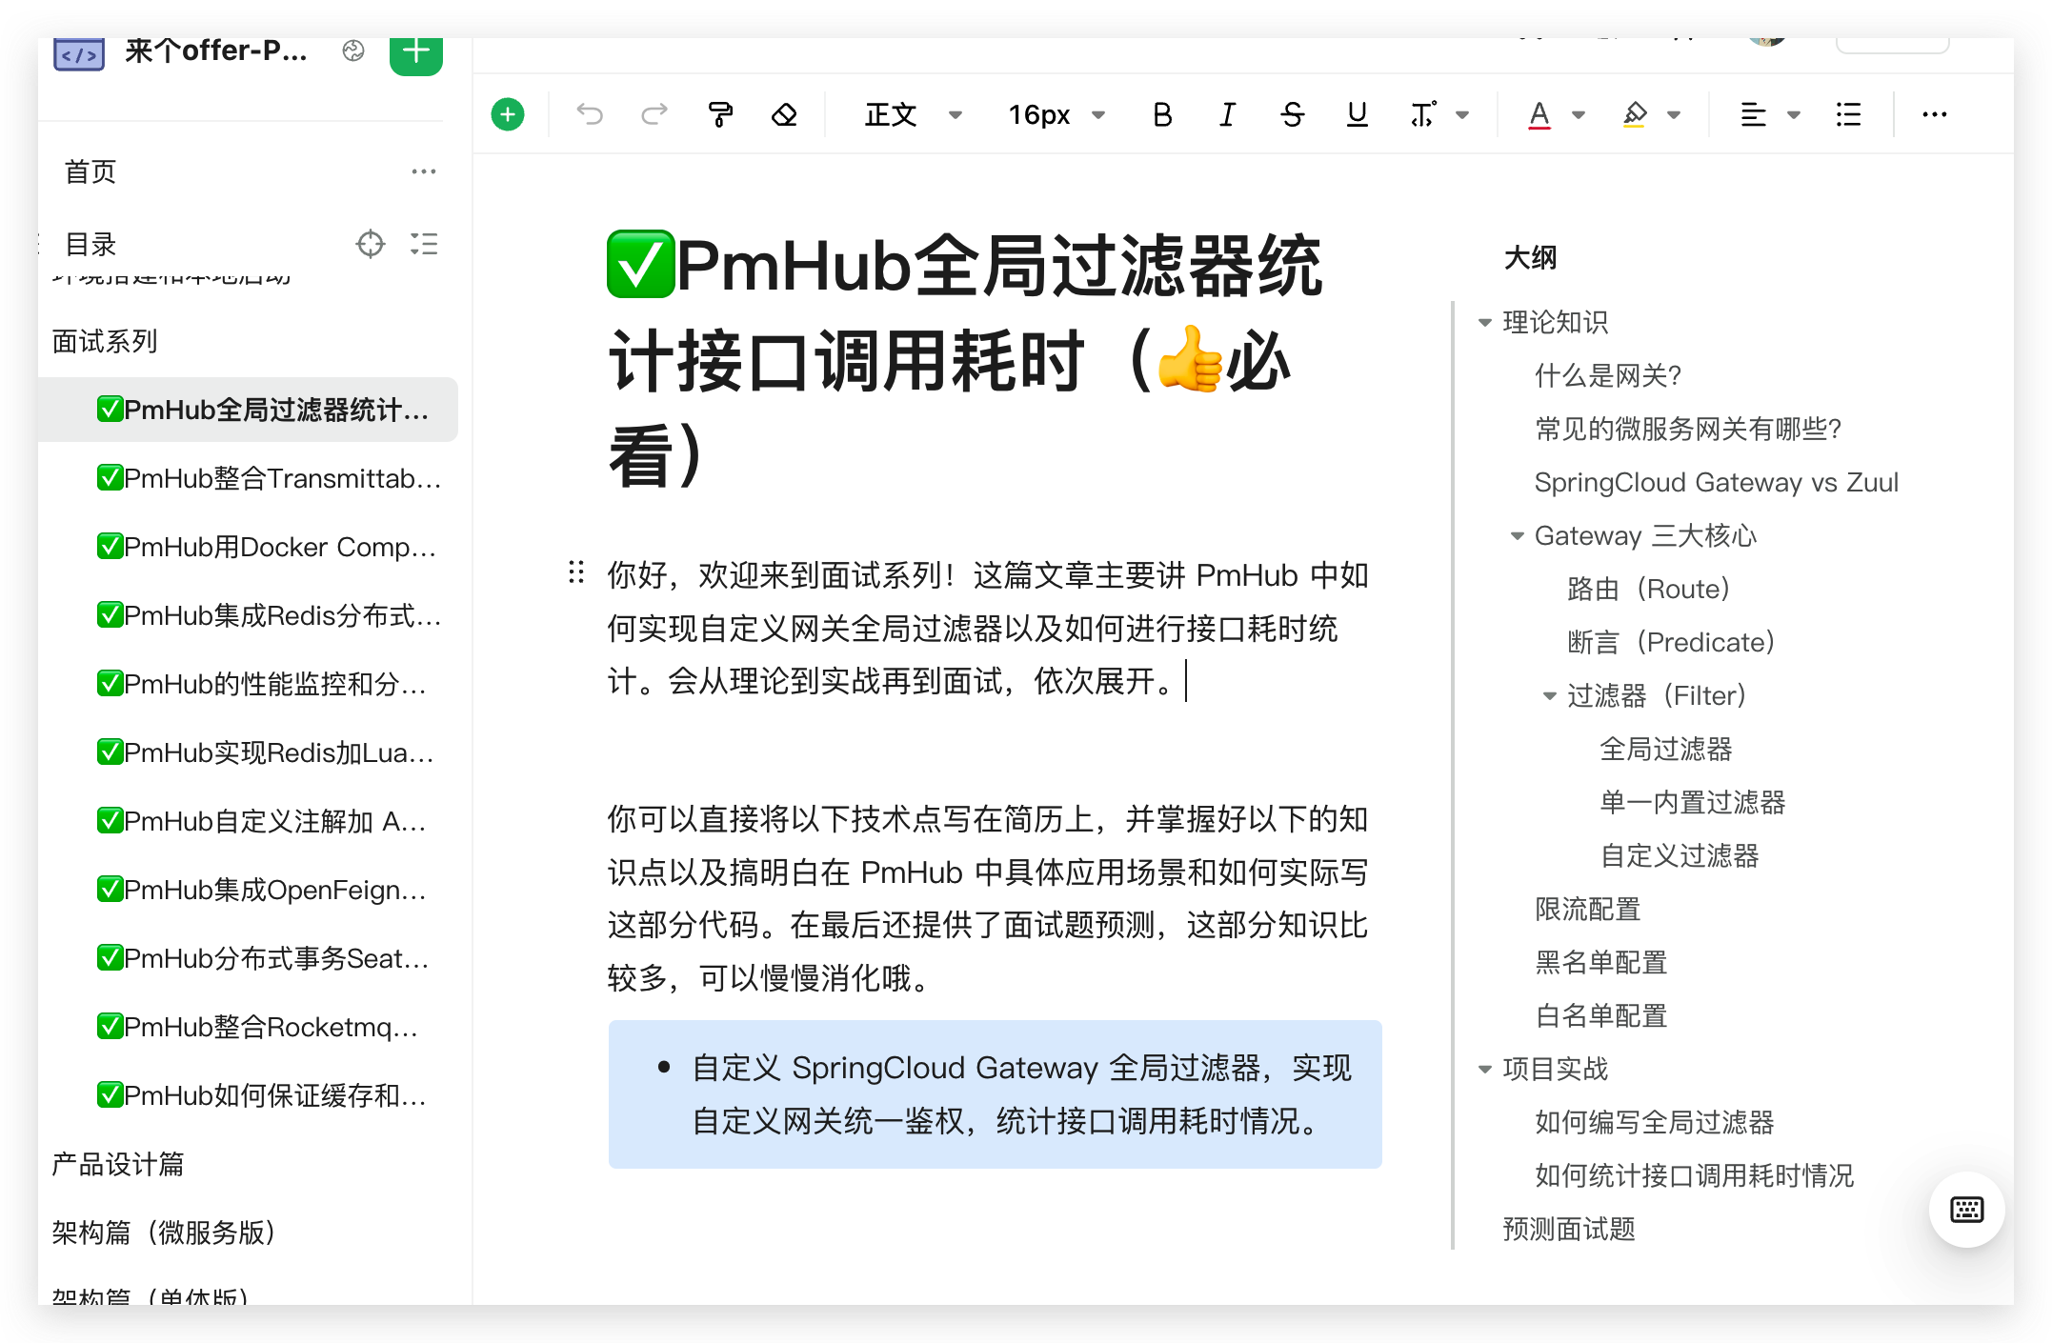Jump to 全局过滤器 outline entry

1666,749
